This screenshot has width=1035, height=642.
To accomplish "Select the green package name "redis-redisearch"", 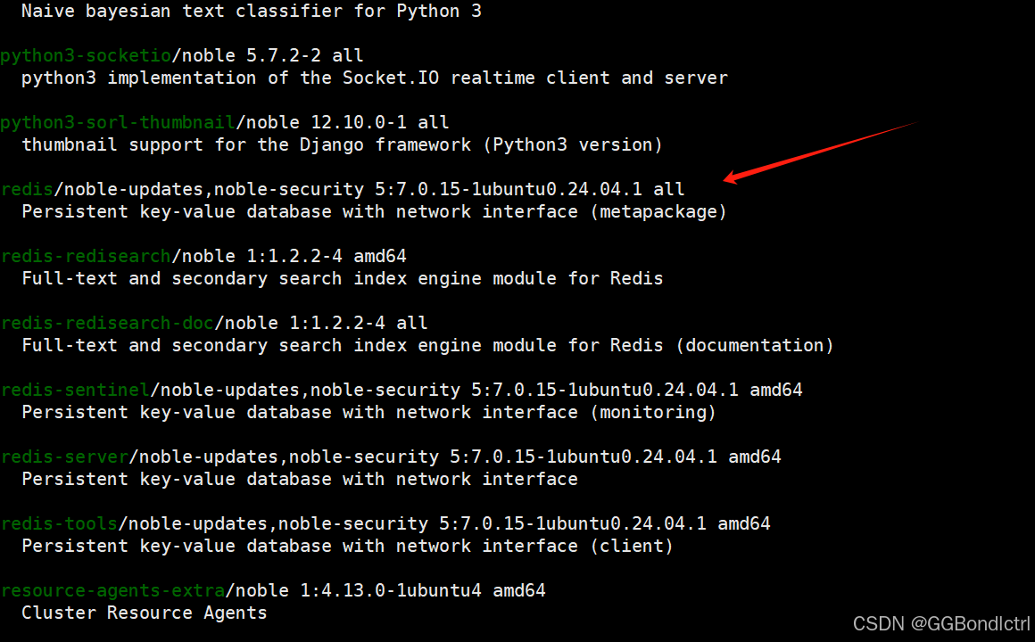I will tap(86, 256).
